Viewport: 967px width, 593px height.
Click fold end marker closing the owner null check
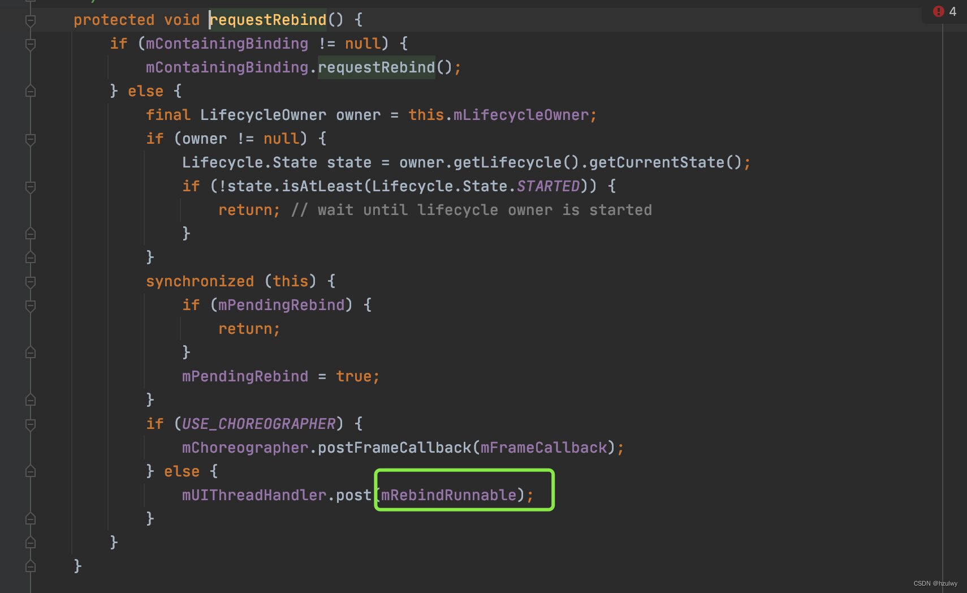pyautogui.click(x=31, y=257)
